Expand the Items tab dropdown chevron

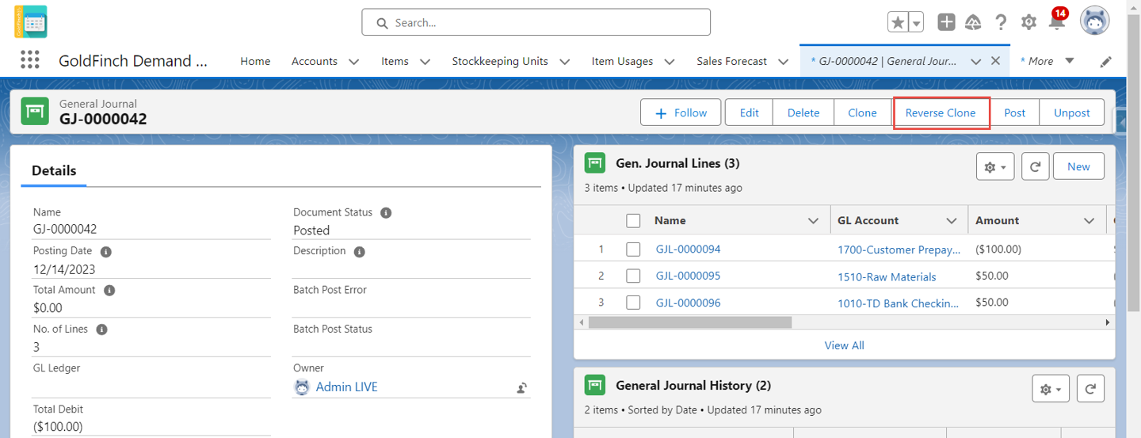425,62
